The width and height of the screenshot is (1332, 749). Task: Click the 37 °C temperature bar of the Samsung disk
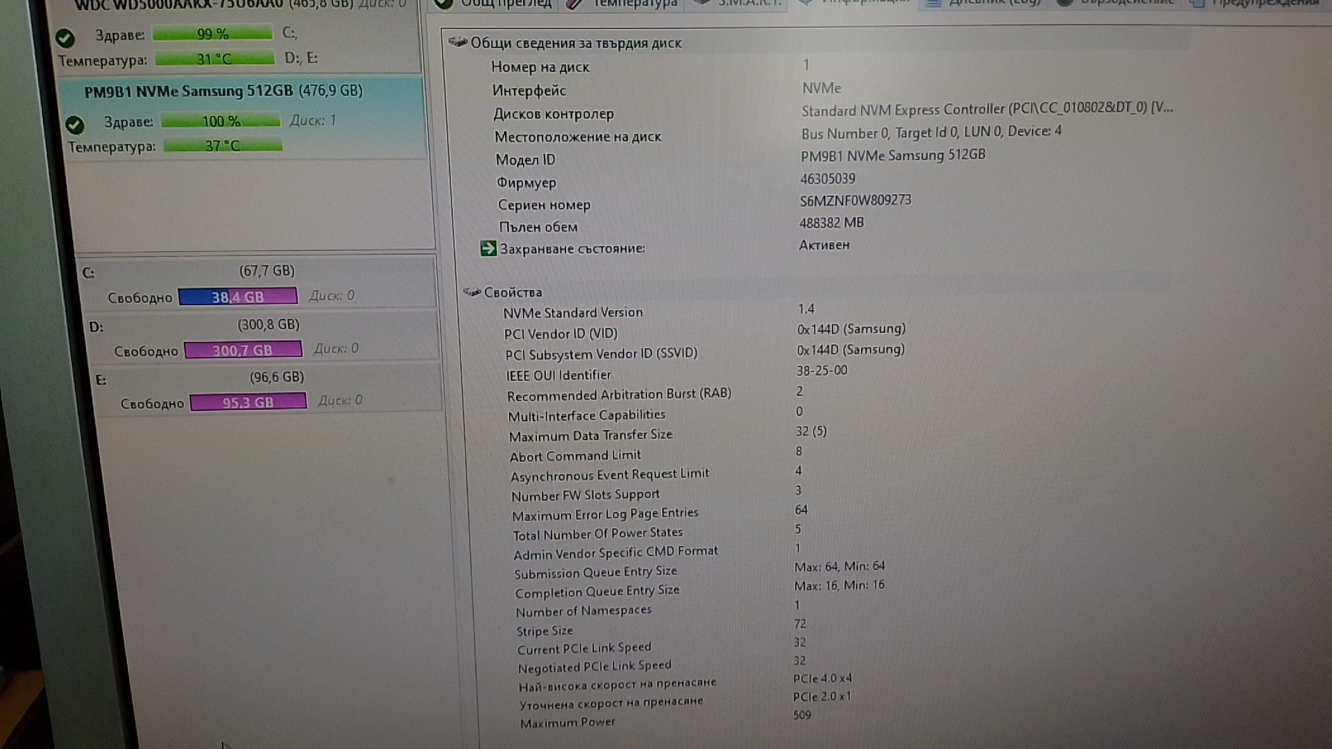(x=223, y=146)
